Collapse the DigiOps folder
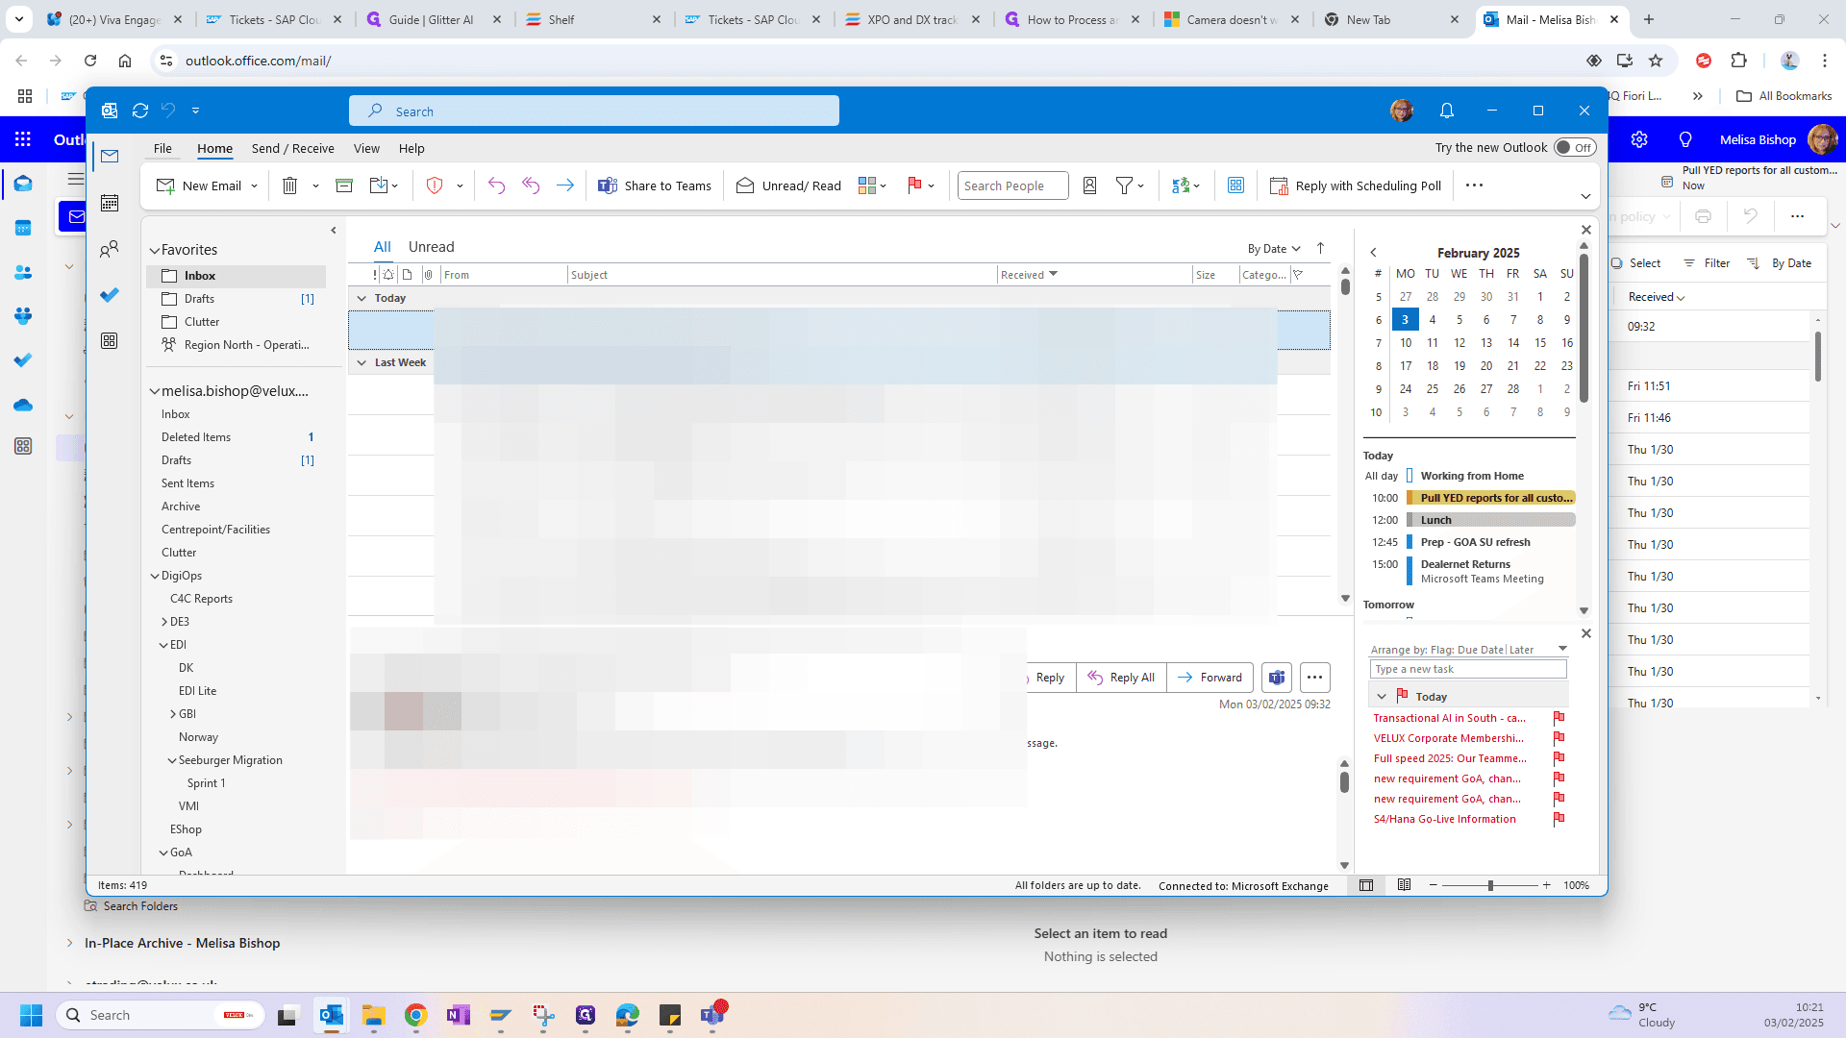This screenshot has width=1846, height=1038. click(155, 576)
